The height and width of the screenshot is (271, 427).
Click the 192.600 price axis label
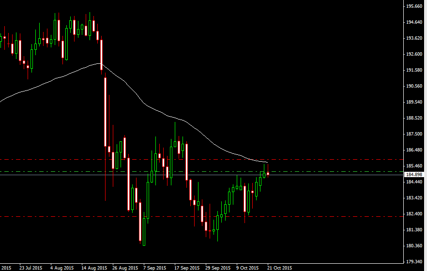click(x=414, y=54)
